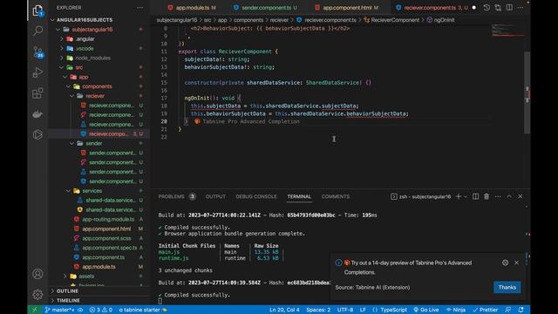
Task: Open notifications bell in status bar
Action: pyautogui.click(x=521, y=310)
